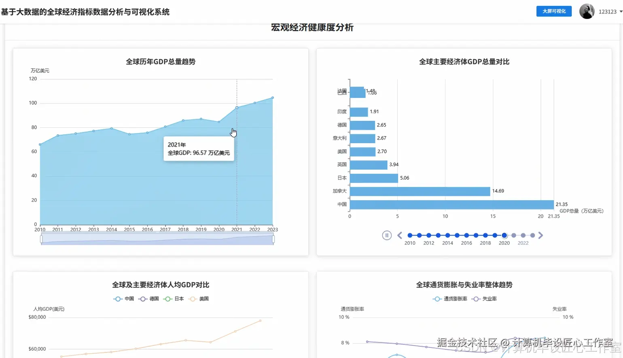Screen dimensions: 623x358
Task: Jump to 2022 on the timeline
Action: click(x=523, y=235)
